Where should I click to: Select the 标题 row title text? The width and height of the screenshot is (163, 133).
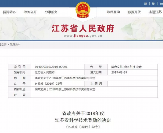(65, 78)
